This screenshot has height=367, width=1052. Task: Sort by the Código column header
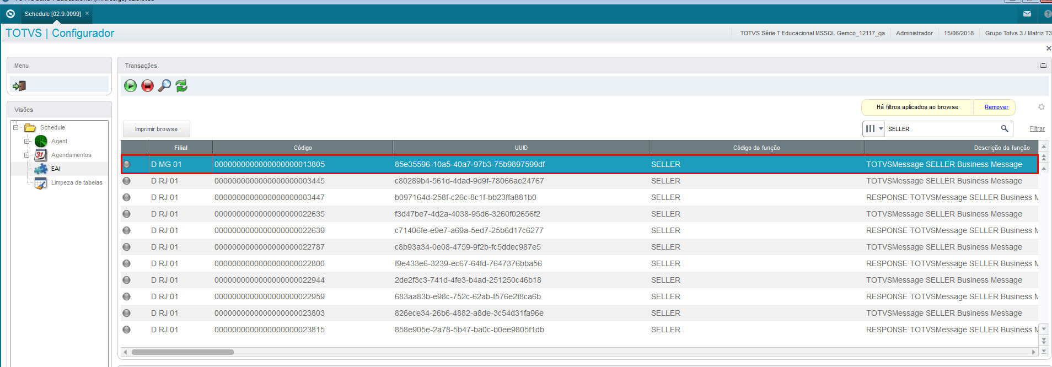303,148
